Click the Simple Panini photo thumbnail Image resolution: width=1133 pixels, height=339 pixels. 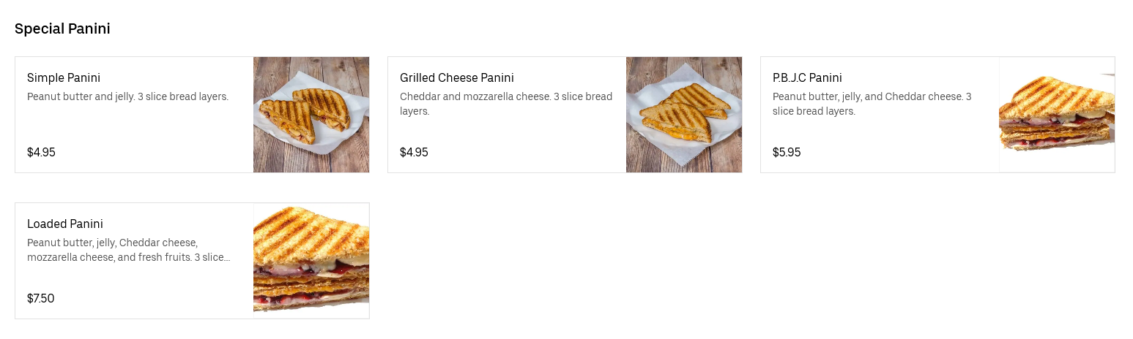click(x=311, y=115)
